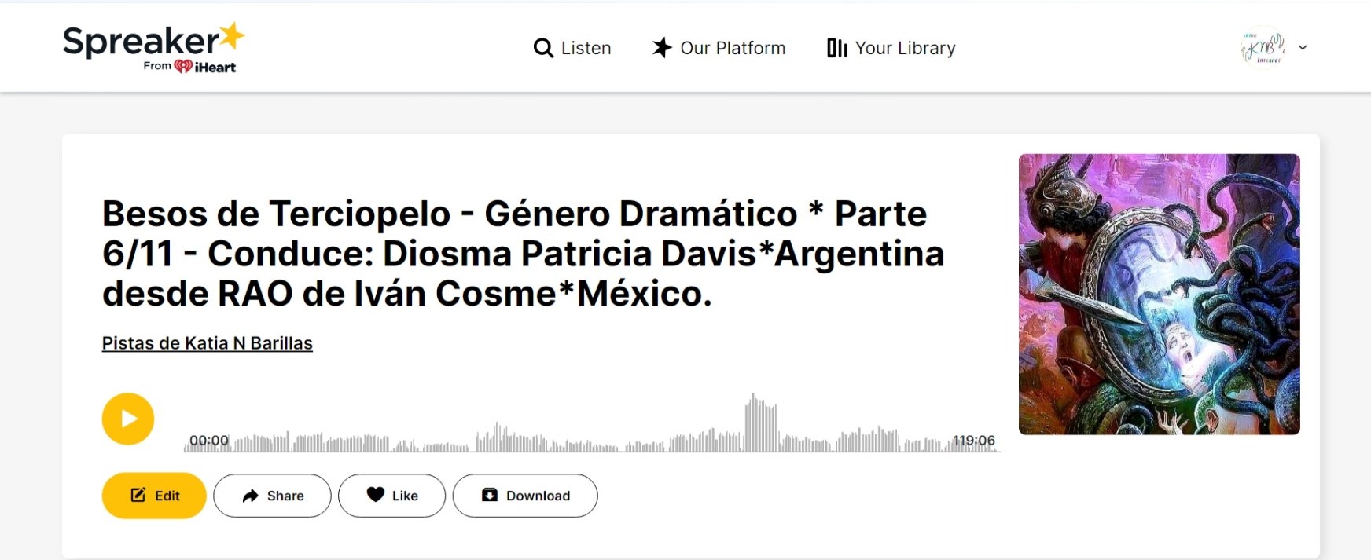Image resolution: width=1371 pixels, height=560 pixels.
Task: Click the Share button
Action: pos(272,496)
